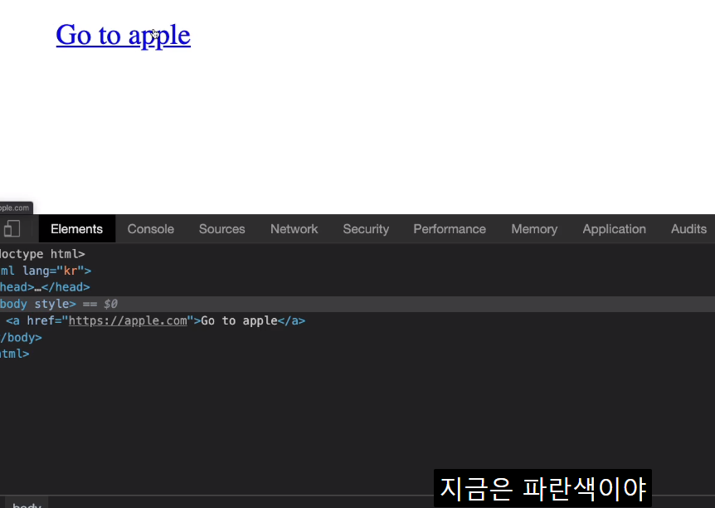
Task: Switch to the Elements tab
Action: point(76,228)
